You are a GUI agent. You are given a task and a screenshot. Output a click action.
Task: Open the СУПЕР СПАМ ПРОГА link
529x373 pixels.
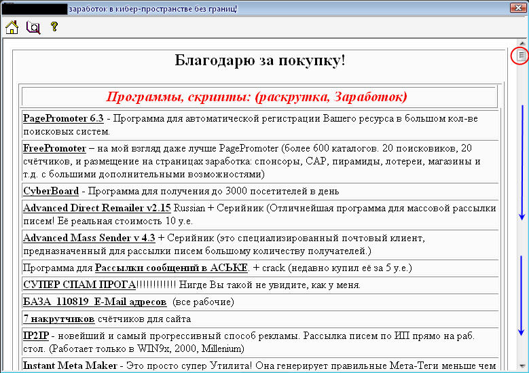coord(79,285)
